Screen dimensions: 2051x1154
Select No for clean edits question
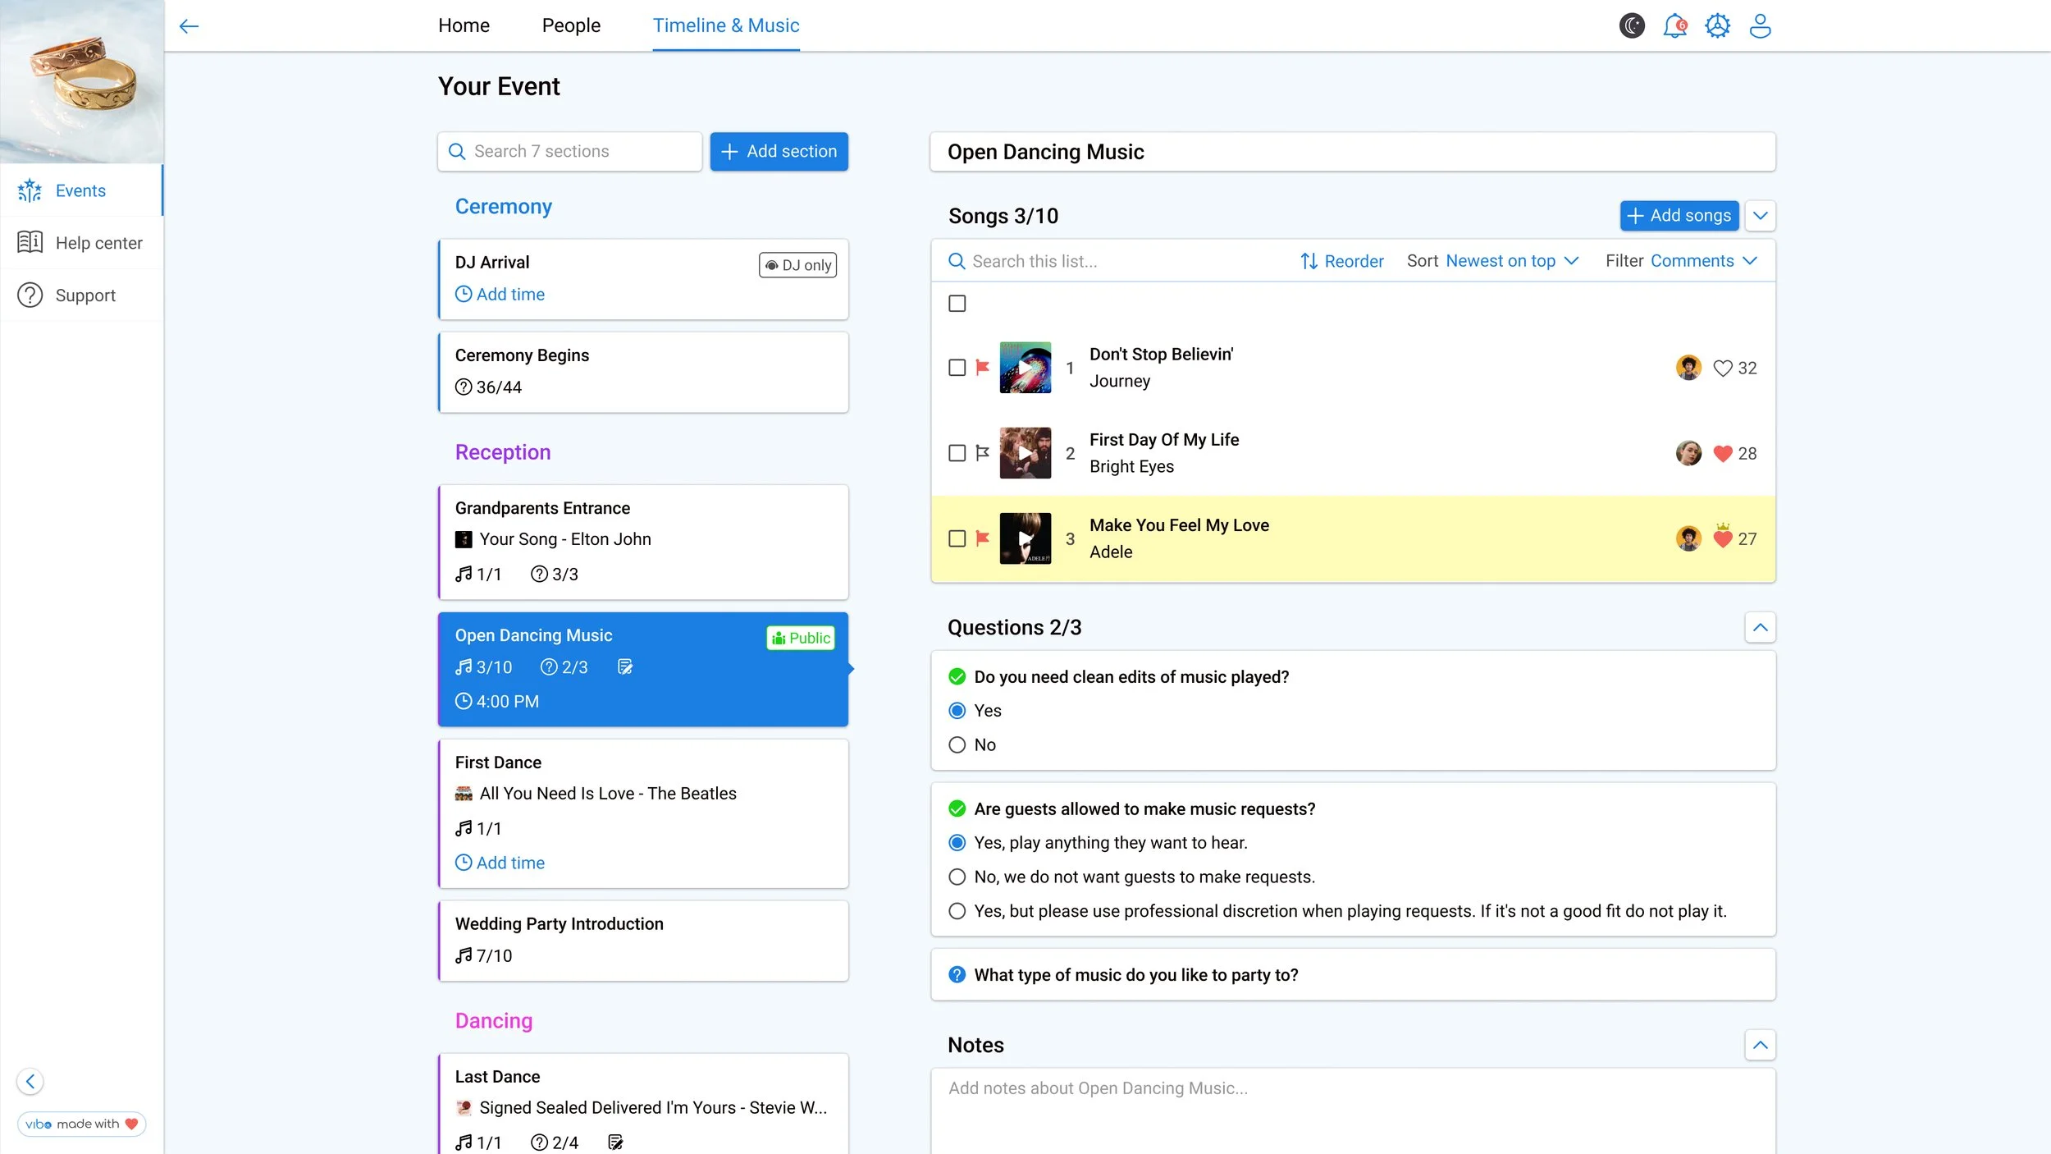(x=957, y=744)
